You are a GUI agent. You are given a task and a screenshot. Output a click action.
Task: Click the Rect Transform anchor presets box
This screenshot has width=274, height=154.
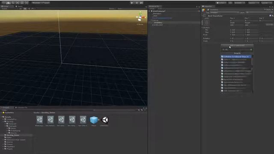(x=207, y=22)
